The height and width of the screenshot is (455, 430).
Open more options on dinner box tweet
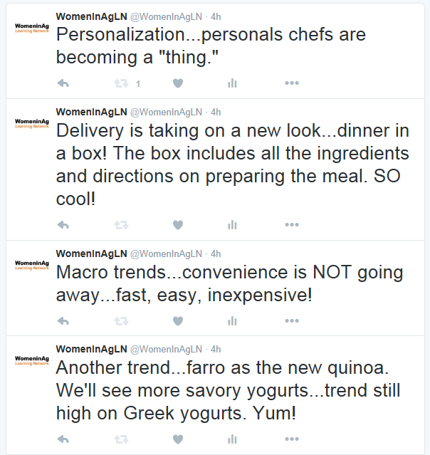tap(291, 225)
